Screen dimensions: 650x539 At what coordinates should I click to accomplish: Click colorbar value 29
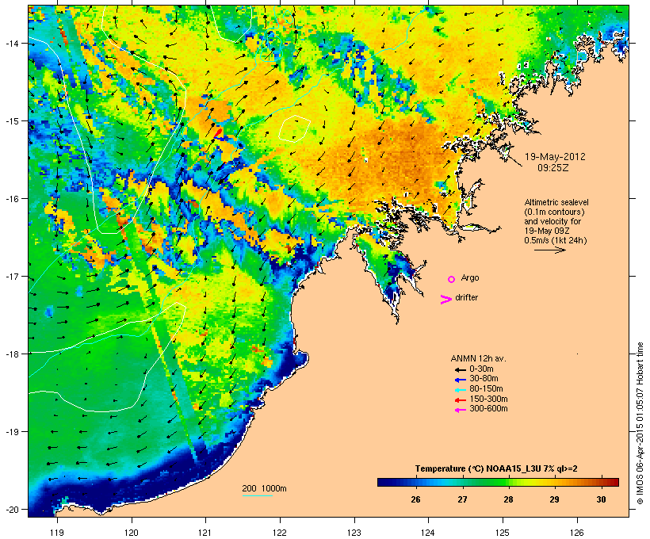555,499
